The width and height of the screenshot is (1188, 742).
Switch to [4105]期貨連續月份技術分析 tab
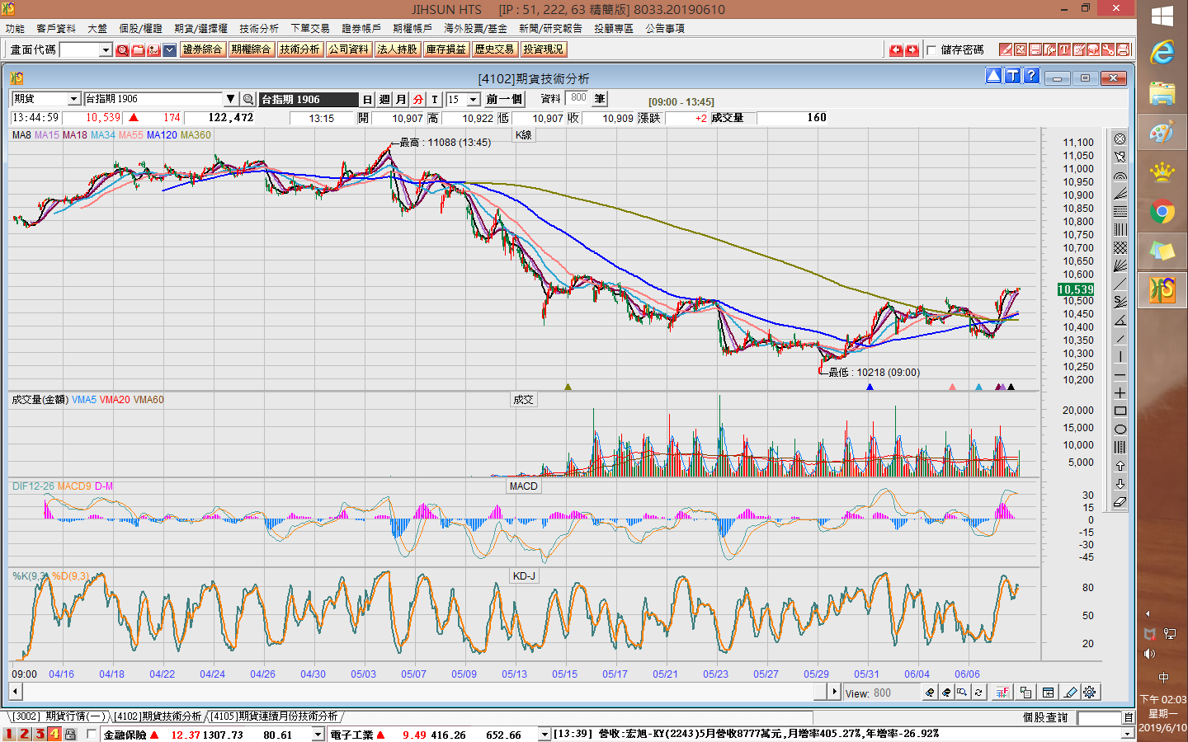(x=274, y=716)
